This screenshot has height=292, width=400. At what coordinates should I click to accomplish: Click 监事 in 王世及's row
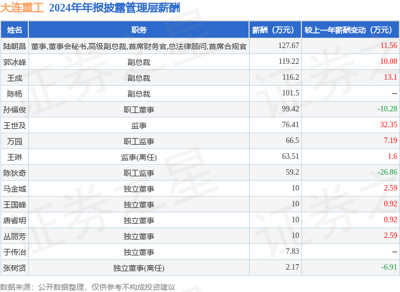[139, 126]
